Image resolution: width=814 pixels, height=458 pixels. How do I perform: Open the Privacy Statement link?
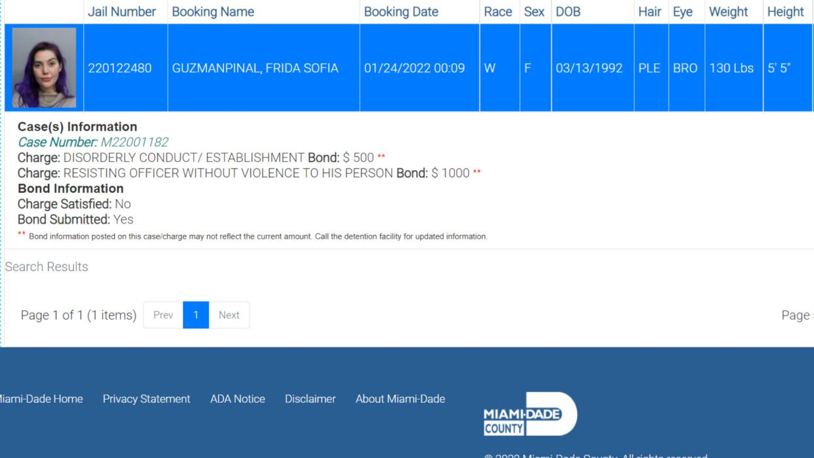146,399
